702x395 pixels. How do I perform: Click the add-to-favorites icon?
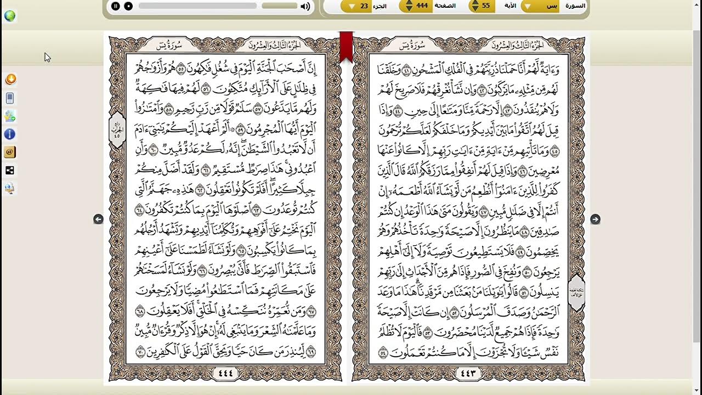pyautogui.click(x=10, y=116)
